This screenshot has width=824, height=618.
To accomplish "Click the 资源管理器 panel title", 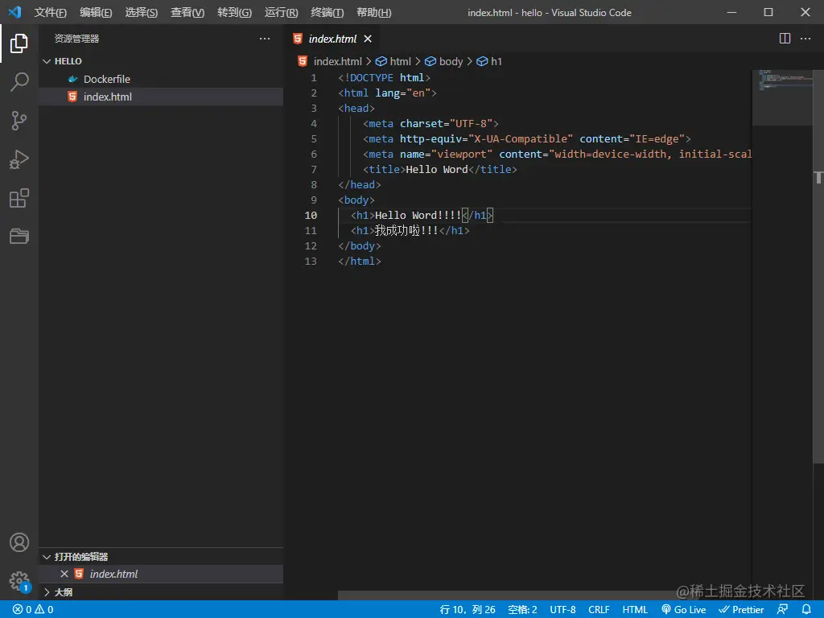I will click(x=76, y=39).
